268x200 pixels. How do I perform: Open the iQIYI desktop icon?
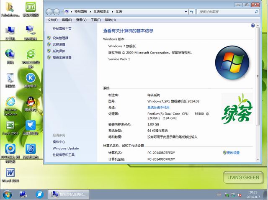tap(31, 9)
